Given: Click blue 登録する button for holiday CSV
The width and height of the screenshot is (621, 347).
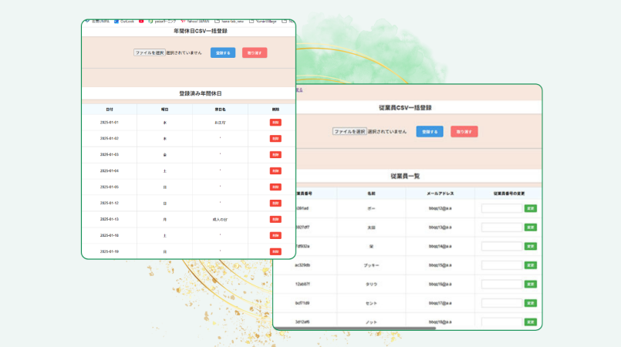Looking at the screenshot, I should coord(223,53).
